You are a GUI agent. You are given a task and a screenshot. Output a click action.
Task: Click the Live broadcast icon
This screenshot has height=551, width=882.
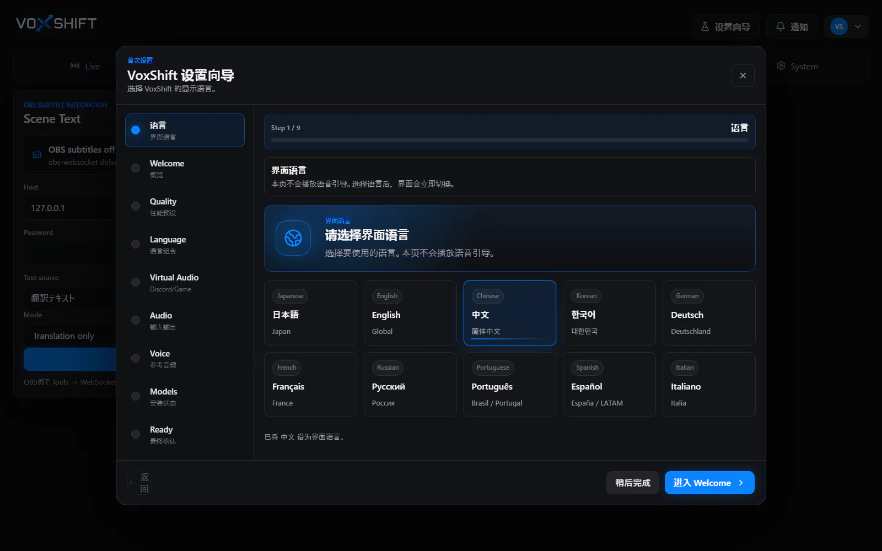(x=75, y=66)
